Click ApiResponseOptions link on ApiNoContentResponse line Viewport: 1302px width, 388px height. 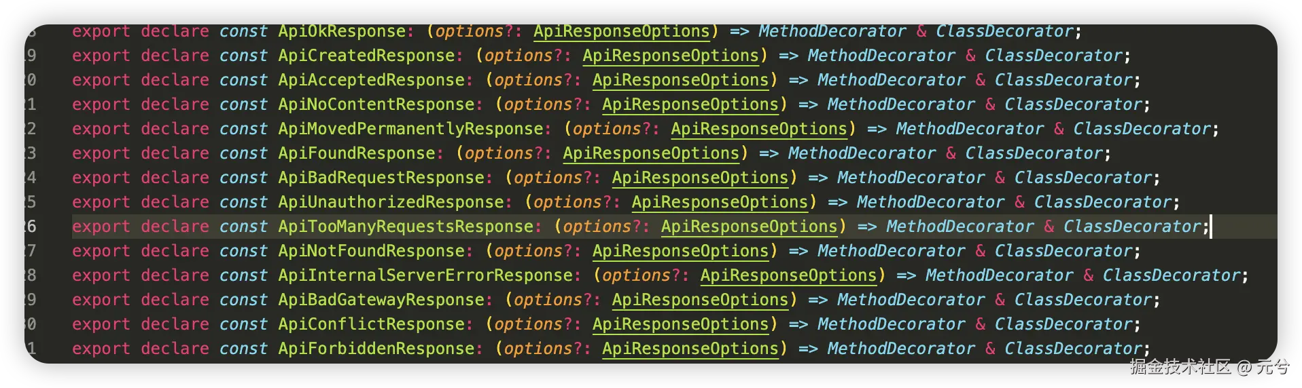coord(690,104)
